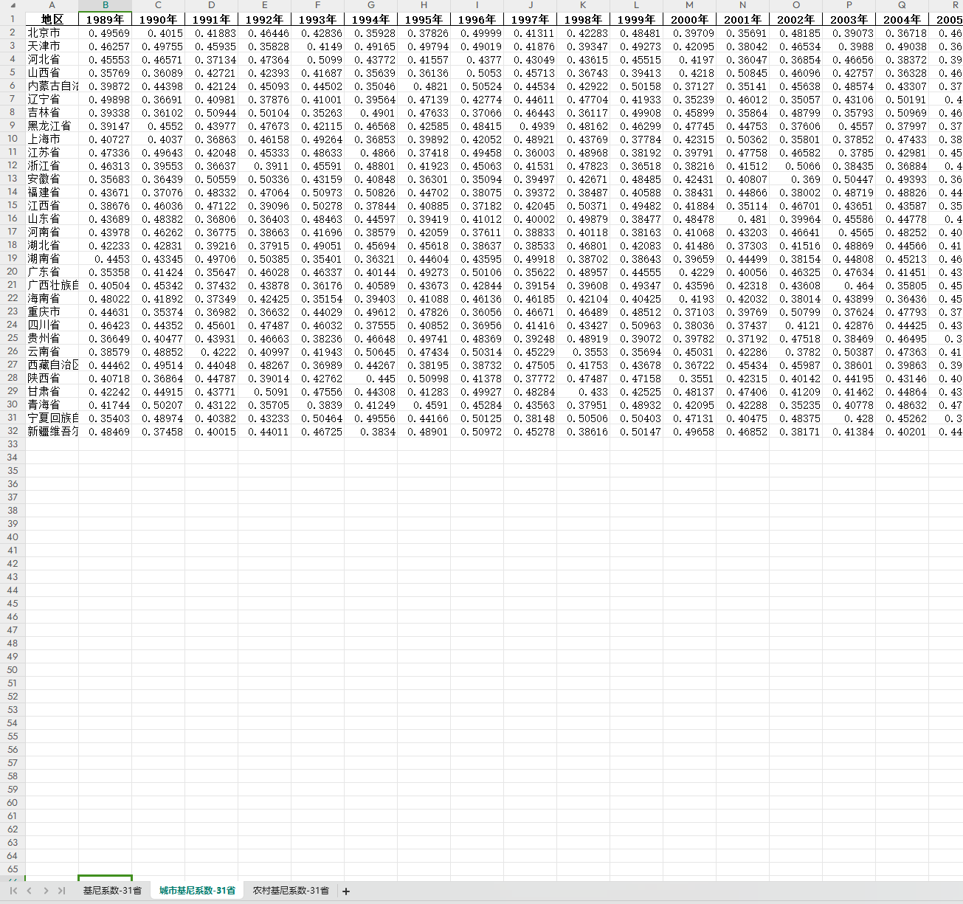Click 甘肃省 1998年 value 0.433
Viewport: 963px width, 904px height.
(583, 391)
